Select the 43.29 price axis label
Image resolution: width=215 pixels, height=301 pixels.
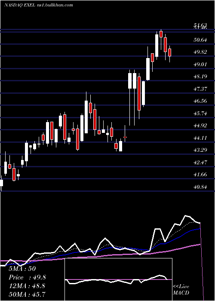coord(200,150)
